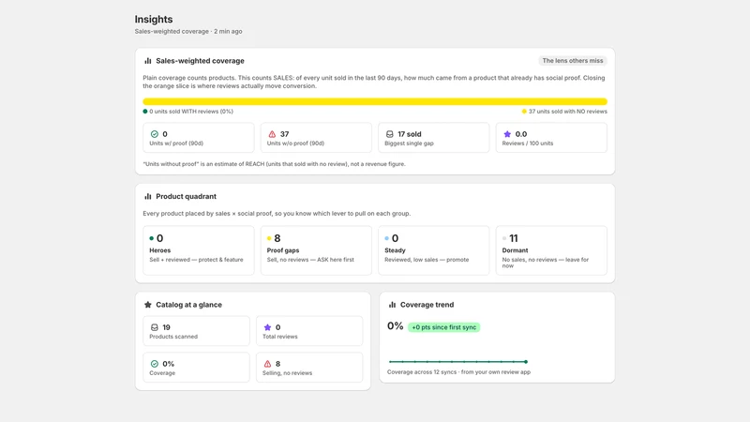This screenshot has width=750, height=422.
Task: Click '0 units sold WITH reviews (0%)' label
Action: [x=191, y=111]
